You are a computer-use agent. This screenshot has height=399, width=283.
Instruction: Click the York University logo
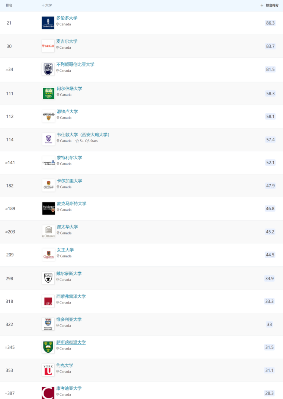pyautogui.click(x=48, y=370)
